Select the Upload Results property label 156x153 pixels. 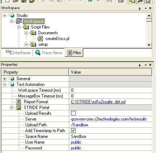(38, 113)
